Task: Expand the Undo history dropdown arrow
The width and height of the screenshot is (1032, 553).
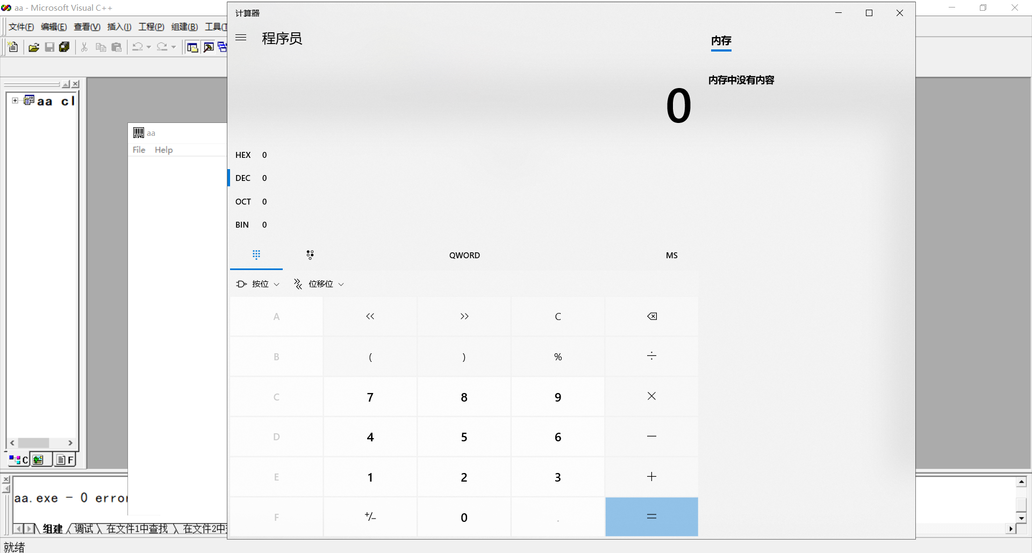Action: [x=148, y=47]
